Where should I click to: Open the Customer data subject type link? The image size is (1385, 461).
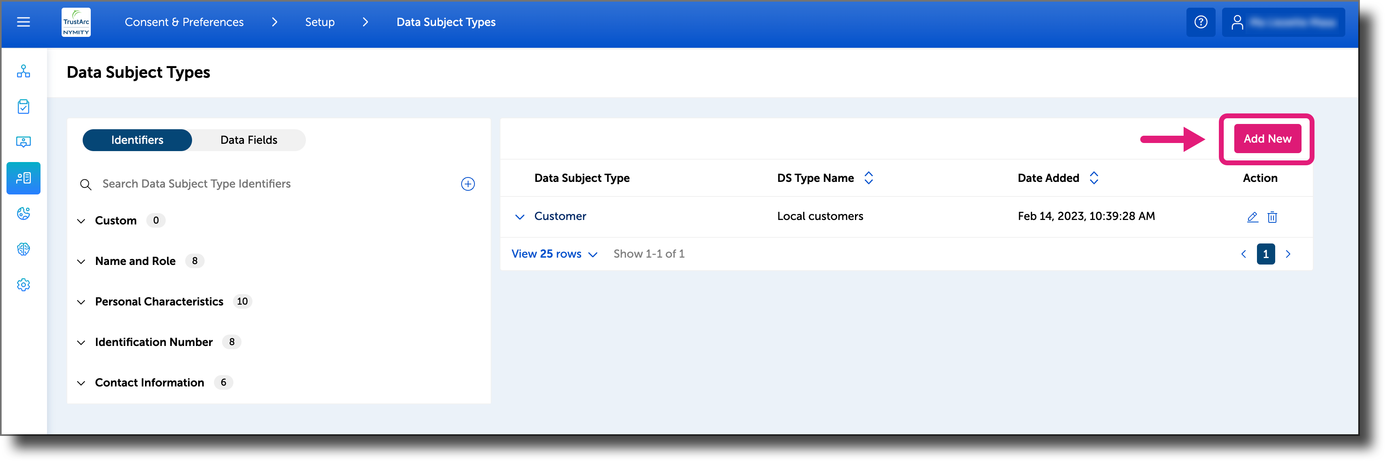[x=560, y=216]
